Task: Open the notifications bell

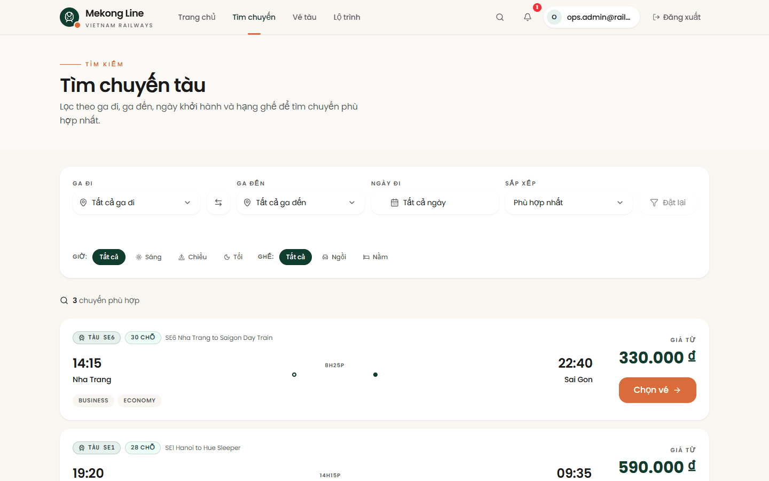Action: pyautogui.click(x=528, y=17)
